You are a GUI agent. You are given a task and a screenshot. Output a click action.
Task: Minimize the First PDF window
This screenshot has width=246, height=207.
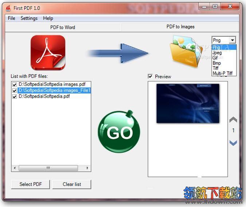(x=204, y=7)
